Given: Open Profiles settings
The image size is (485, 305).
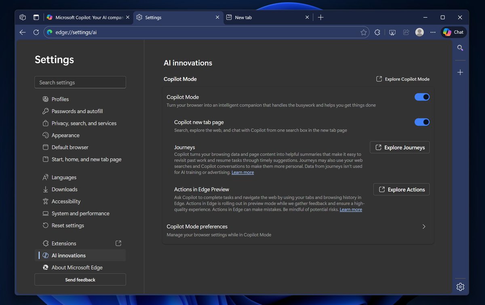Looking at the screenshot, I should pos(80,99).
